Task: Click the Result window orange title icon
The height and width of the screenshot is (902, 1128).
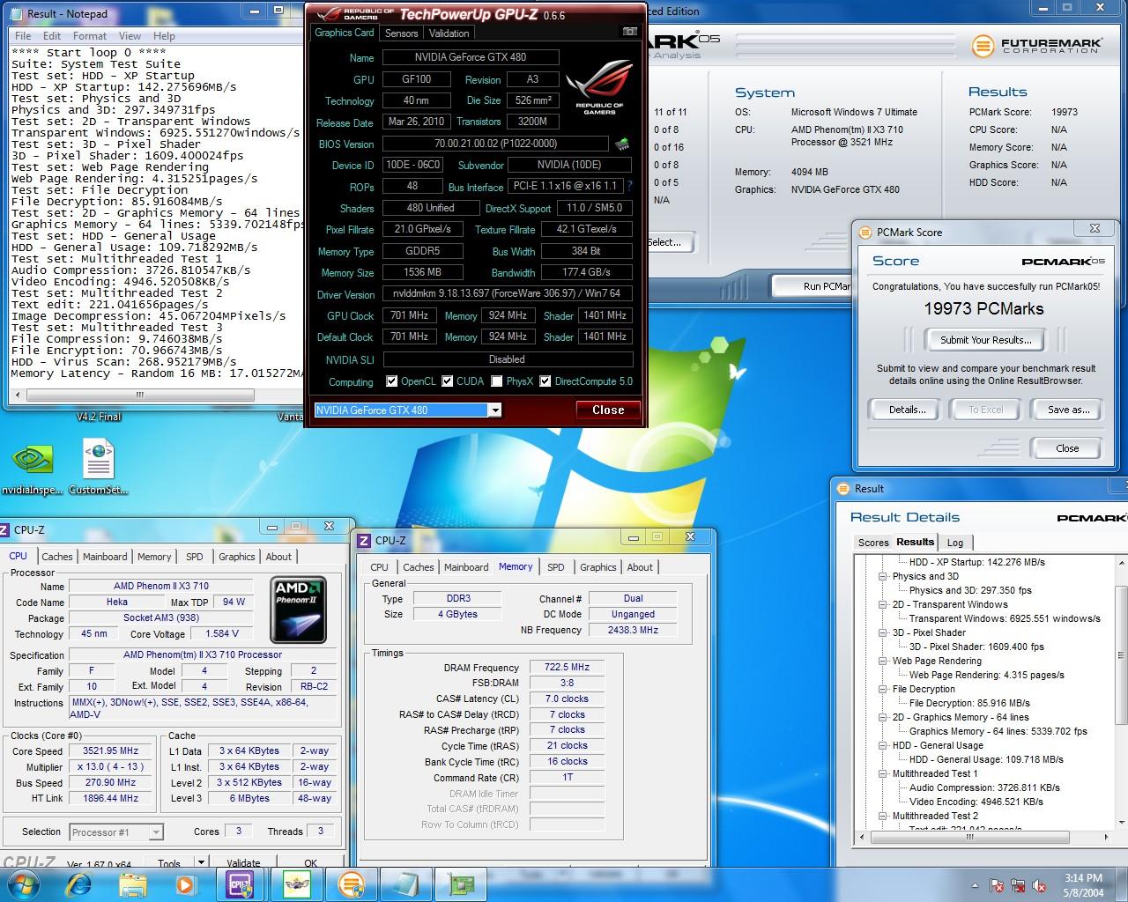Action: click(x=843, y=488)
